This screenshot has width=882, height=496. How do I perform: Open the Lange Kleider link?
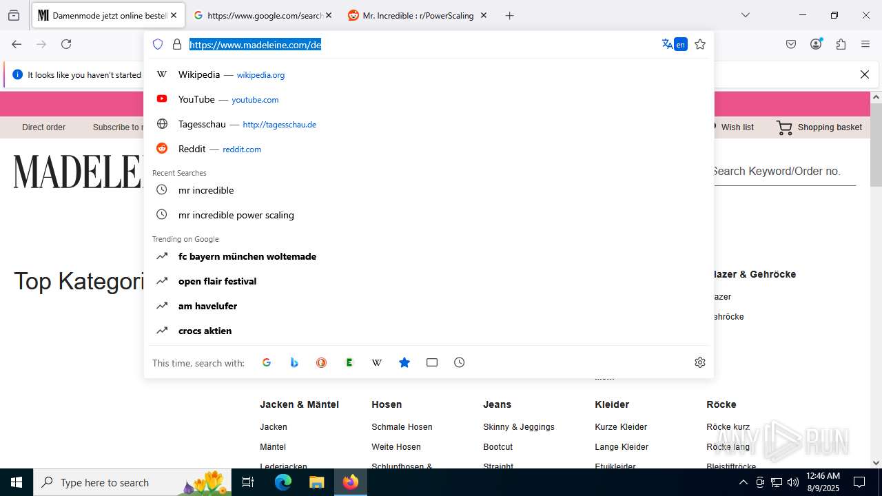622,447
